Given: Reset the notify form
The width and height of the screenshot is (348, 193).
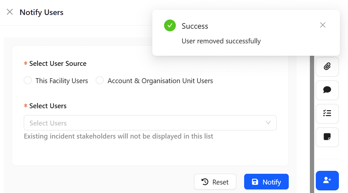Looking at the screenshot, I should [215, 182].
